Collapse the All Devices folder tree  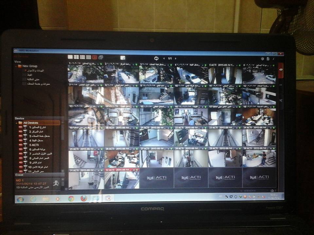click(x=16, y=123)
